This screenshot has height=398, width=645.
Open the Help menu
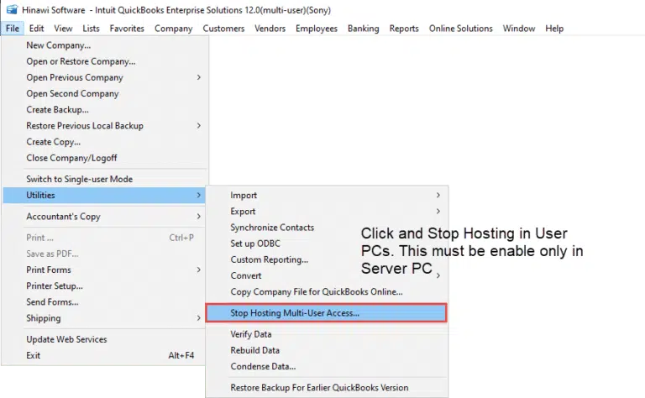pos(554,29)
